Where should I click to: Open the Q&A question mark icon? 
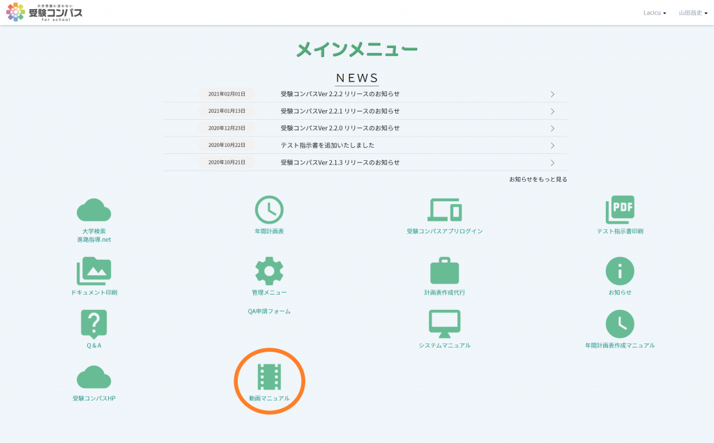click(94, 324)
